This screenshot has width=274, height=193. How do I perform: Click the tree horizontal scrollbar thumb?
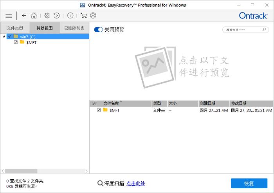pyautogui.click(x=21, y=171)
